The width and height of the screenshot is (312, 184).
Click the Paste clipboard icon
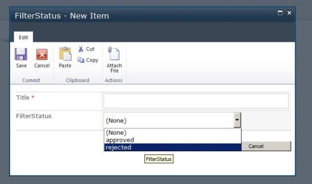65,54
